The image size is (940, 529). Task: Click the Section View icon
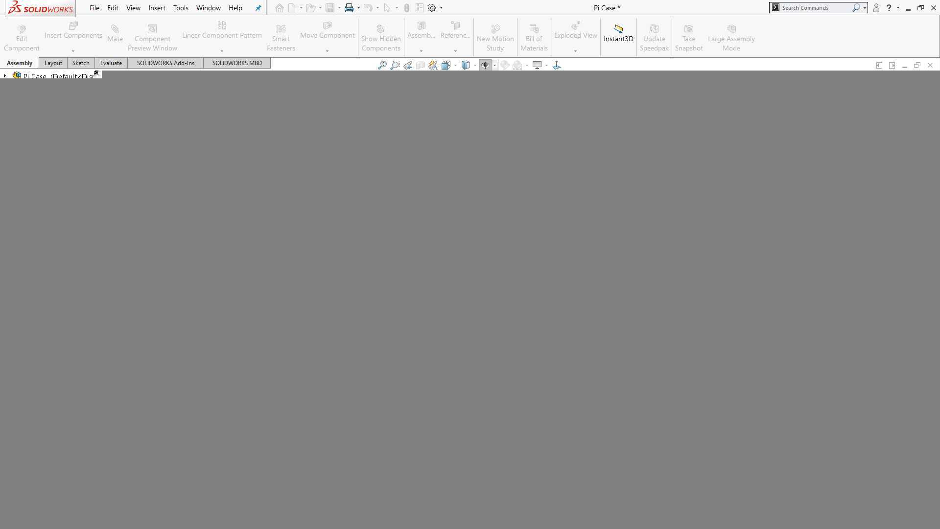tap(421, 65)
